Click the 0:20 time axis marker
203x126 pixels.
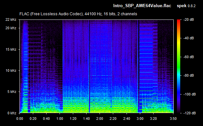coord(33,119)
